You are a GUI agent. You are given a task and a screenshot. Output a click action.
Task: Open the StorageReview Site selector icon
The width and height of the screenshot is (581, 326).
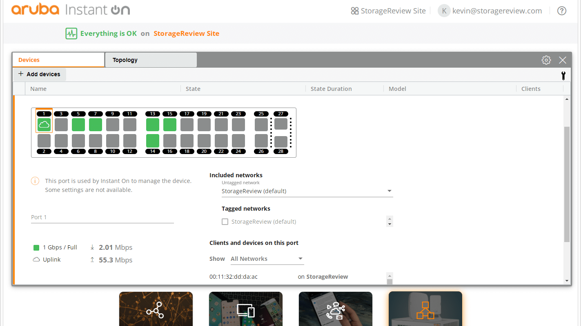click(355, 11)
